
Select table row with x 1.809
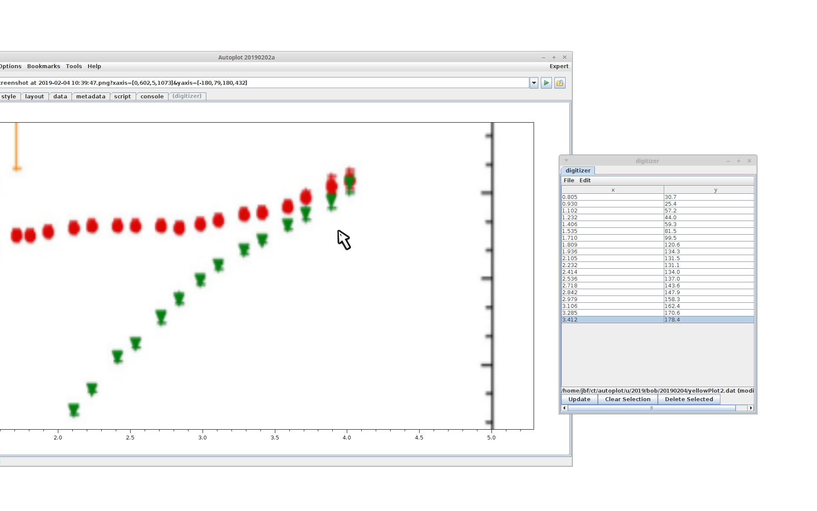coord(658,245)
